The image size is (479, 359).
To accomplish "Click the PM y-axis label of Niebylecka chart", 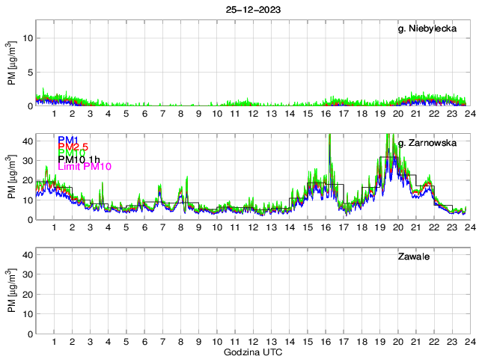I will [11, 64].
